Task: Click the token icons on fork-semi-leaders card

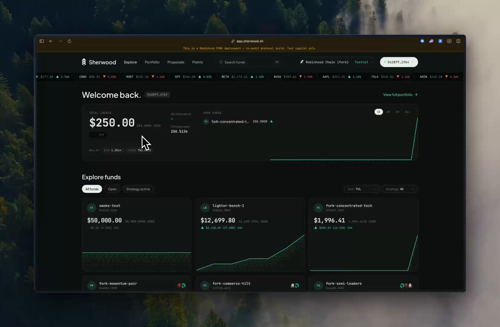Action: pos(406,285)
